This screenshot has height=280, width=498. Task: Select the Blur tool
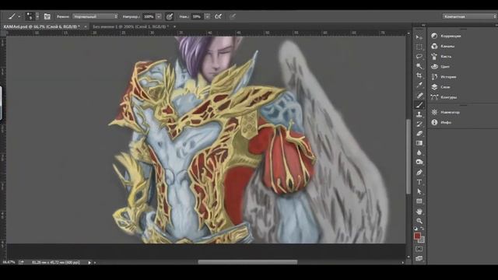coord(419,152)
